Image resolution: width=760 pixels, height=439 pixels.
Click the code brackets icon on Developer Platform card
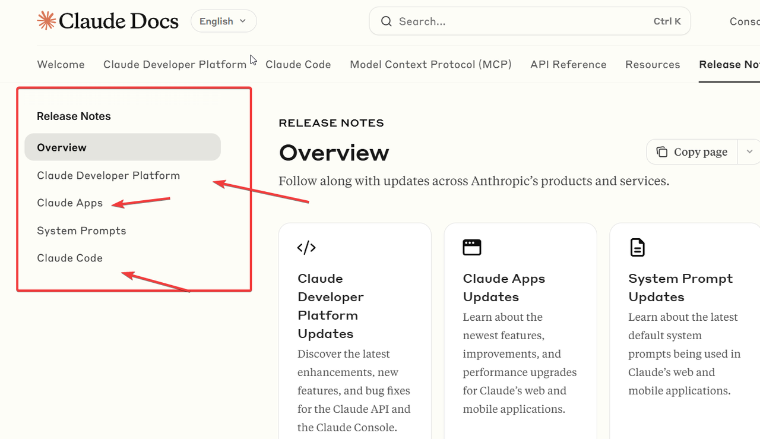306,248
